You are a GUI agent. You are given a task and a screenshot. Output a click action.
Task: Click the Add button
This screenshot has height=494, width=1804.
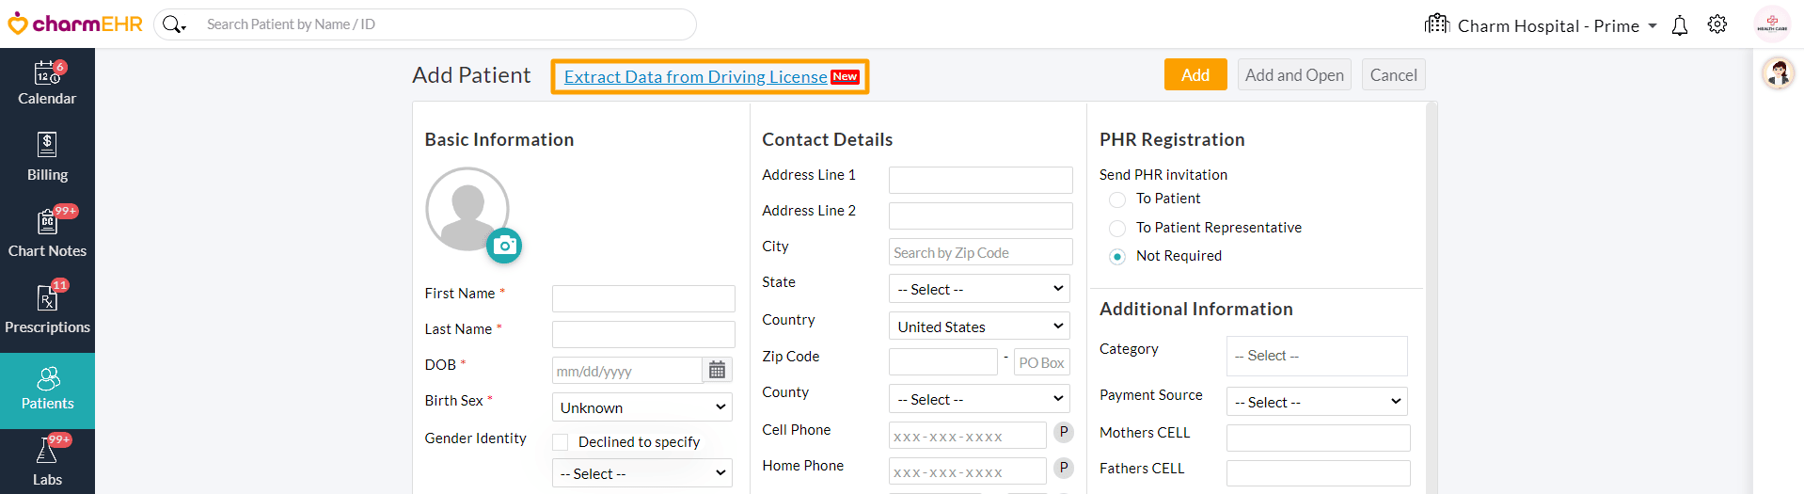pyautogui.click(x=1195, y=74)
